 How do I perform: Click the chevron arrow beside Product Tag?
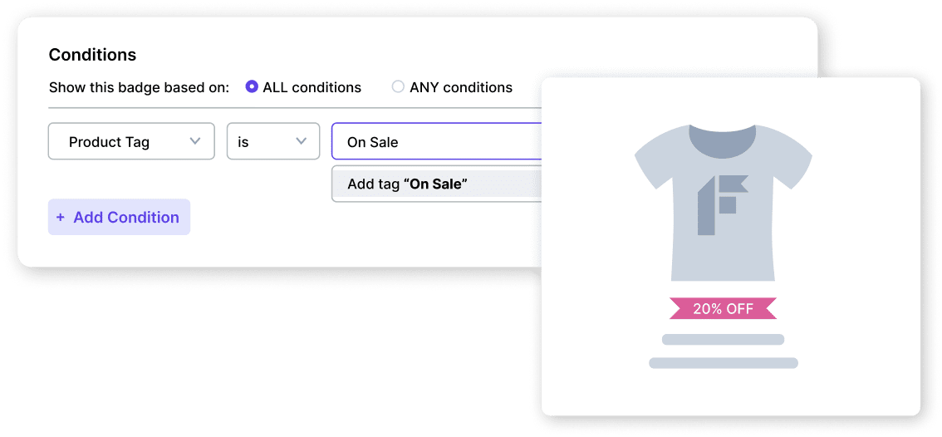pyautogui.click(x=195, y=141)
